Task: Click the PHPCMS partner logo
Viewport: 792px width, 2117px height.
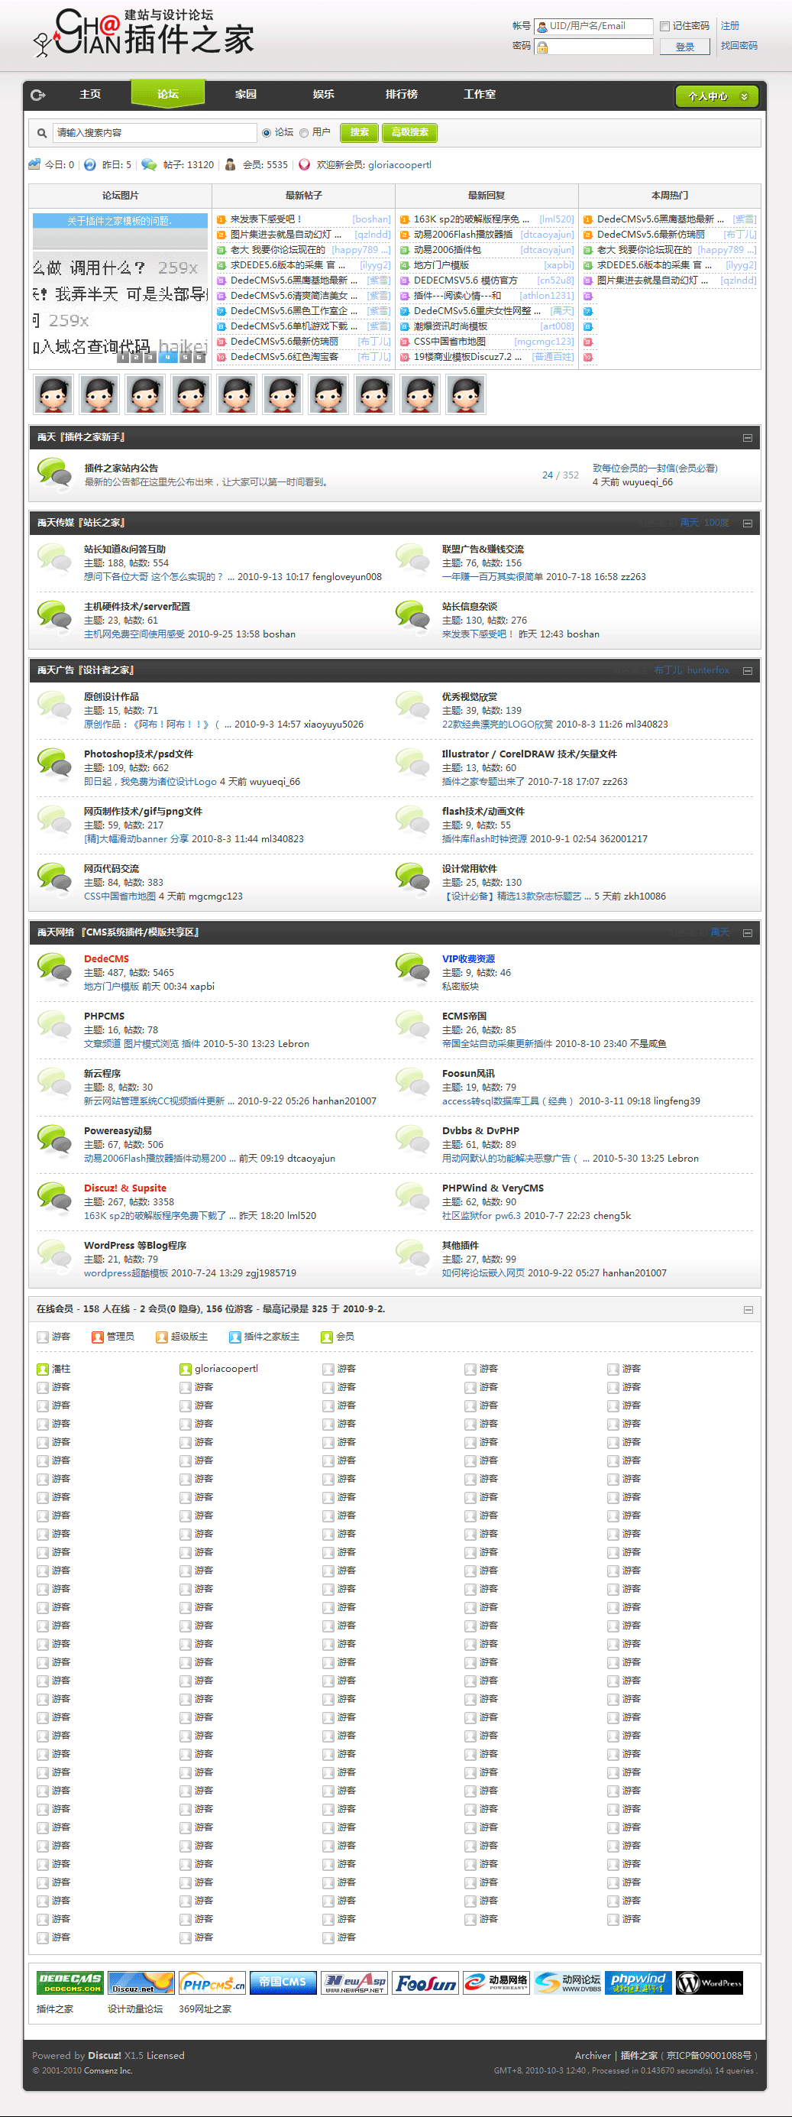Action: [212, 1983]
